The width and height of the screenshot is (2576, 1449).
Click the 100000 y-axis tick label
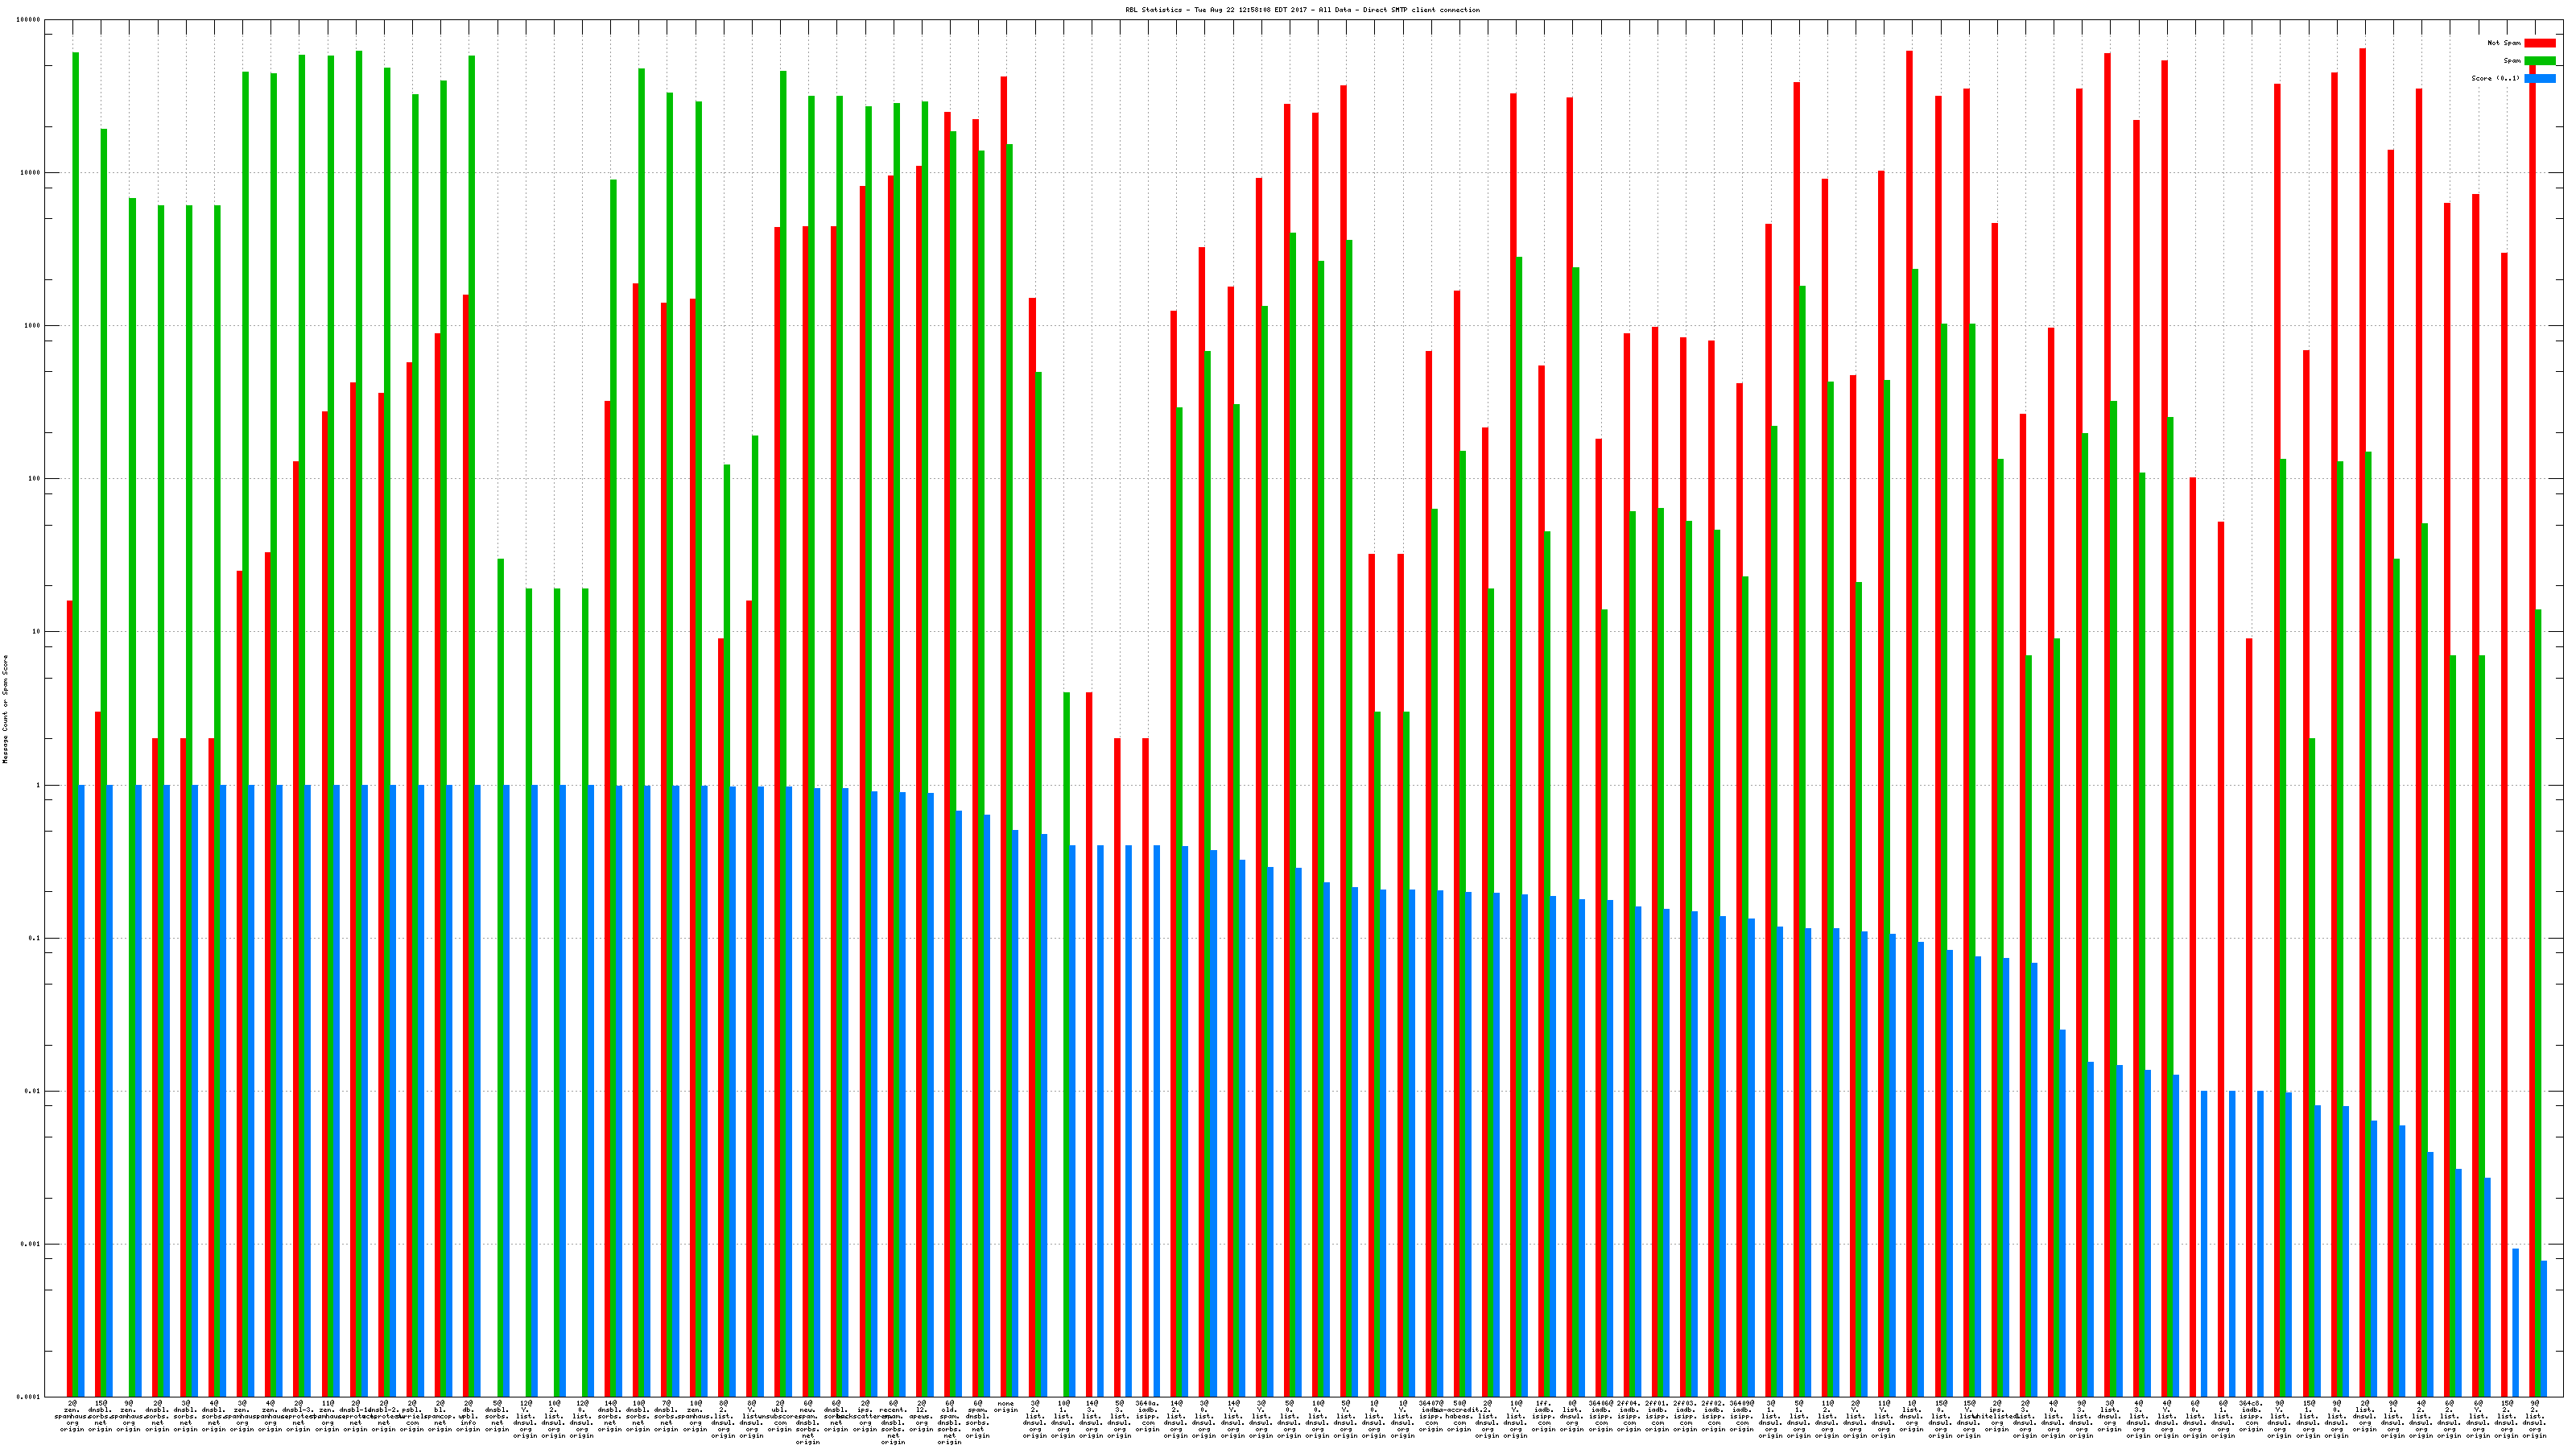pyautogui.click(x=29, y=20)
